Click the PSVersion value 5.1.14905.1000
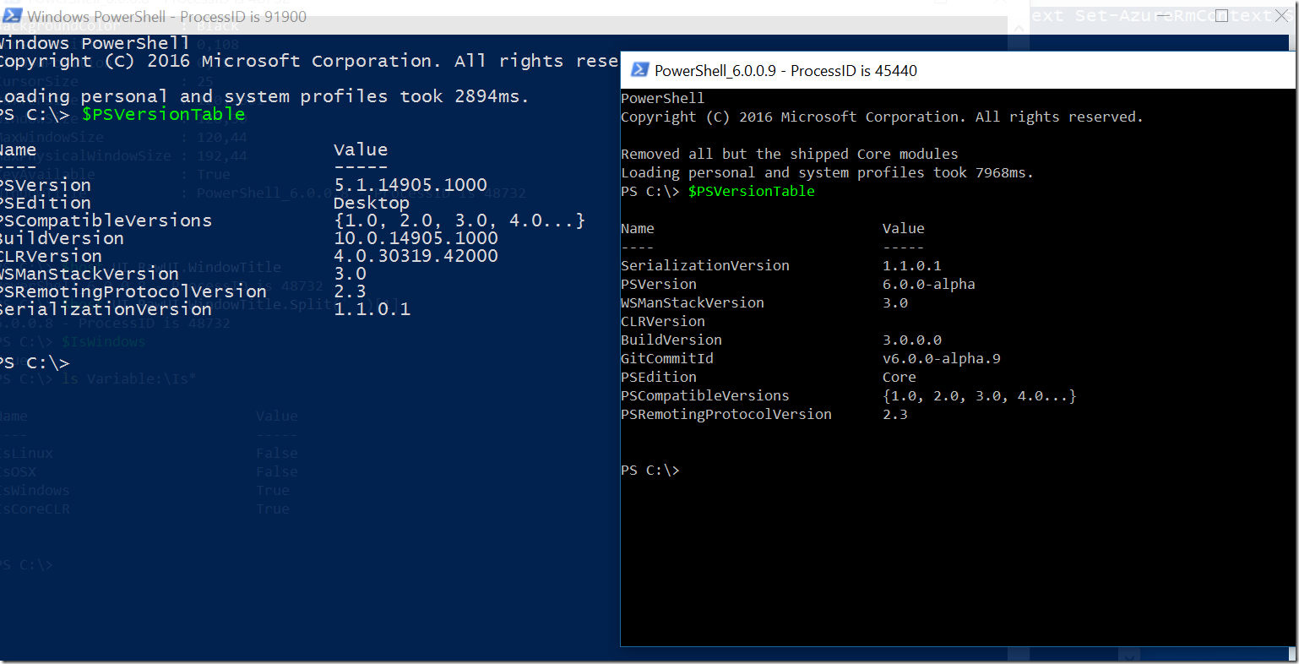Screen dimensions: 1299x664 click(410, 185)
